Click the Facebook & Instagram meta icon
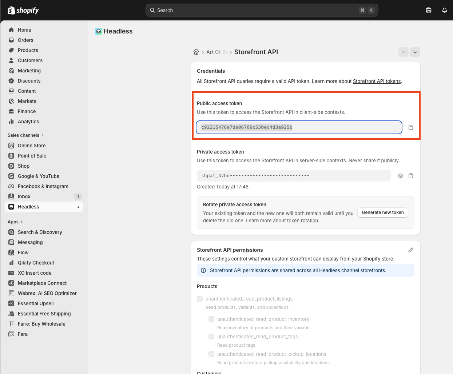Screen dimensions: 453x374 click(11, 186)
